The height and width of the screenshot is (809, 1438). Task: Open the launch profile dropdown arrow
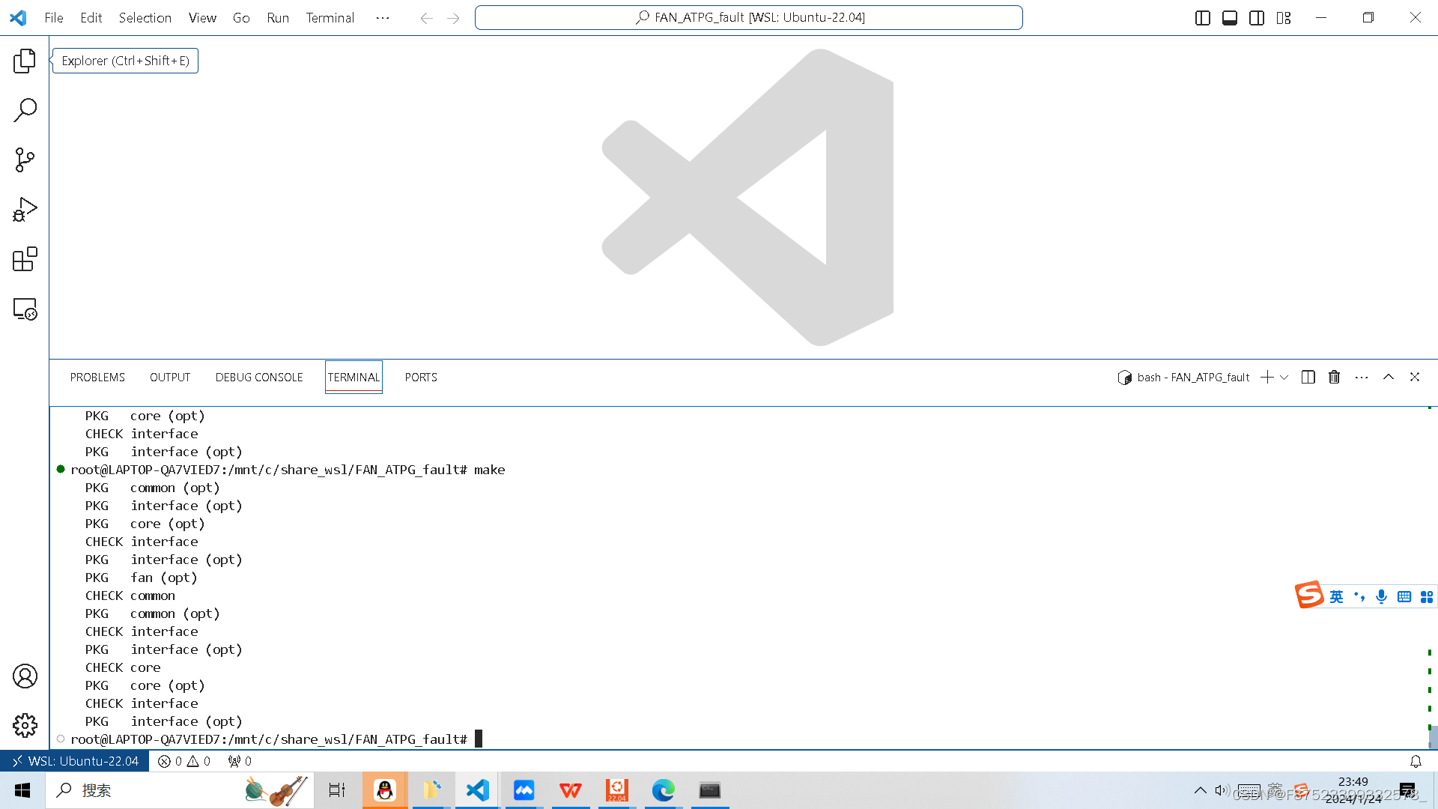coord(1284,378)
